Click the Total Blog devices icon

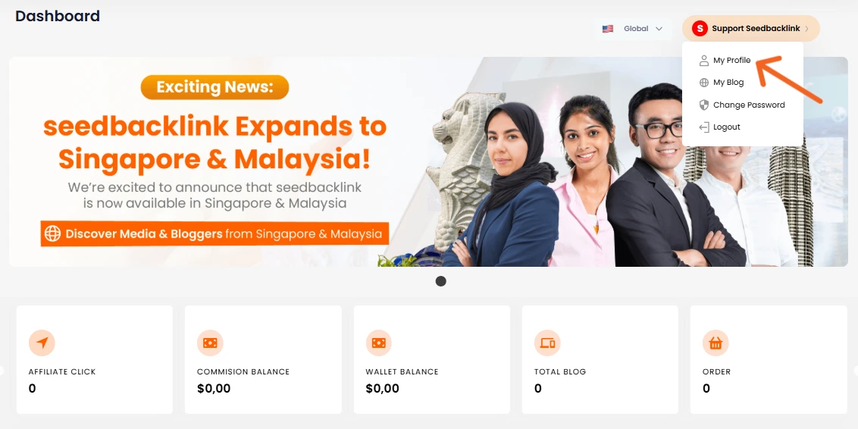pos(547,343)
